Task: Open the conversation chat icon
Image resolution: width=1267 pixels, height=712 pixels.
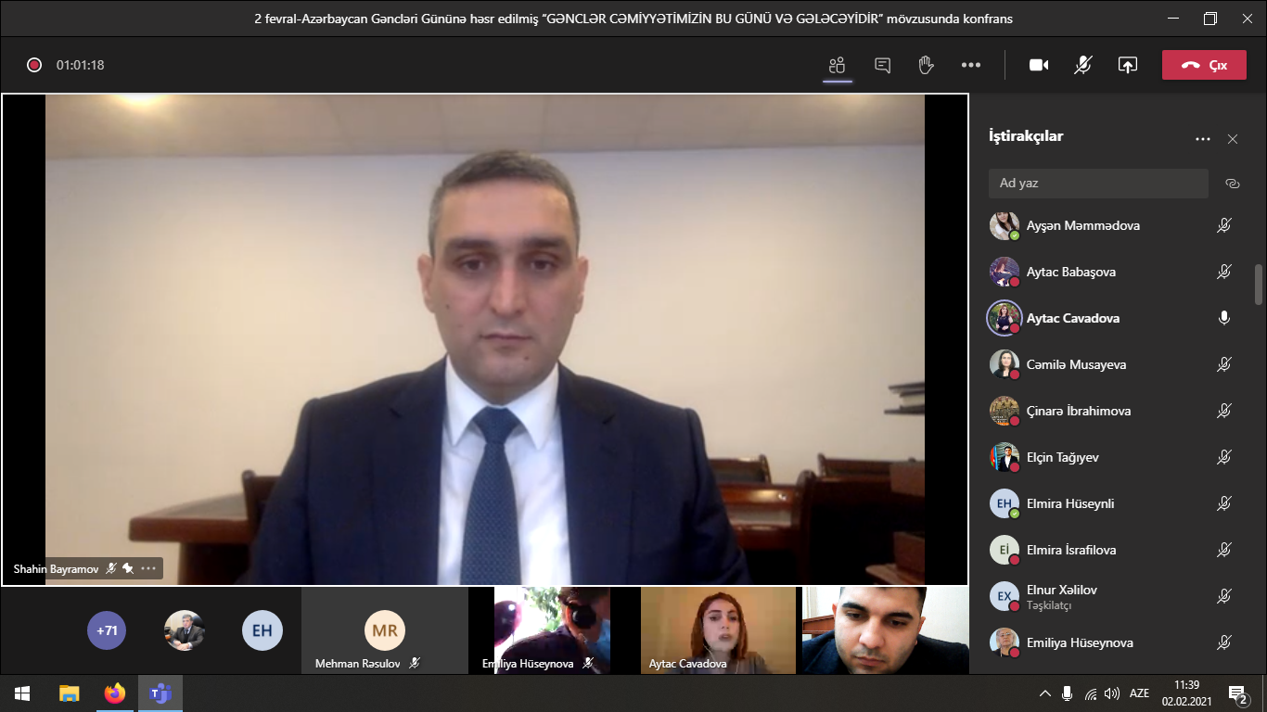Action: [x=882, y=65]
